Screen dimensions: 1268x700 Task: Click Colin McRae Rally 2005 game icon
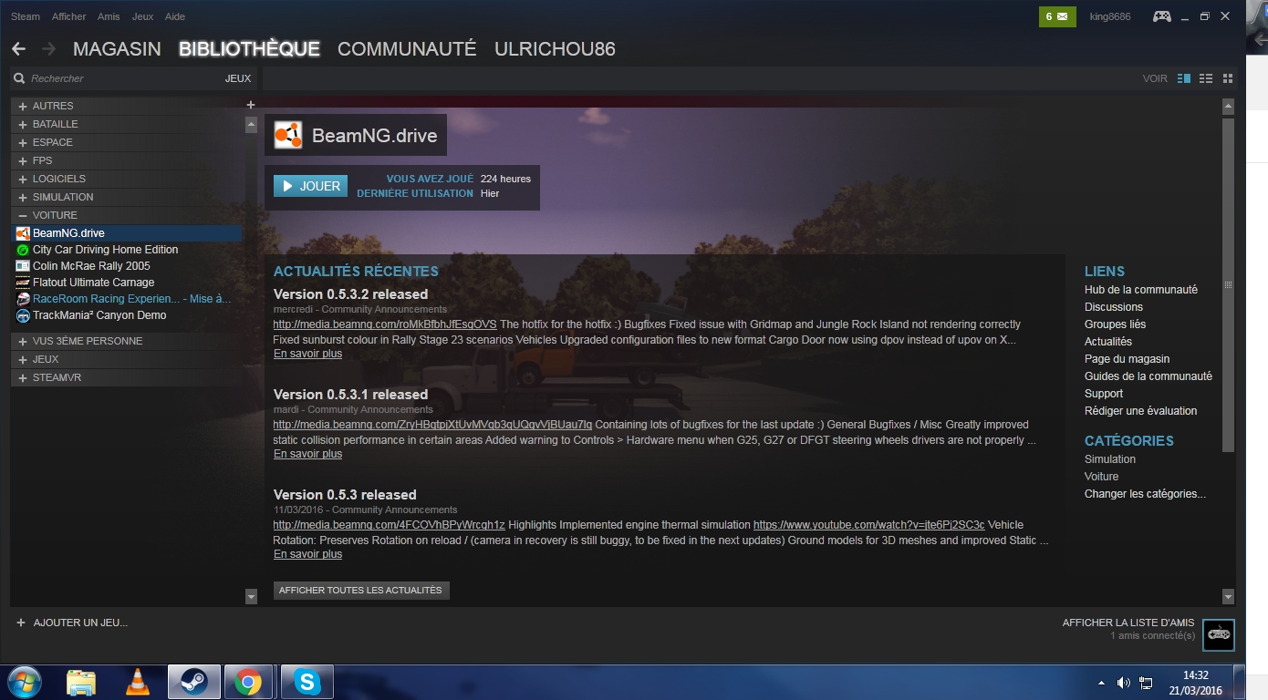(23, 266)
